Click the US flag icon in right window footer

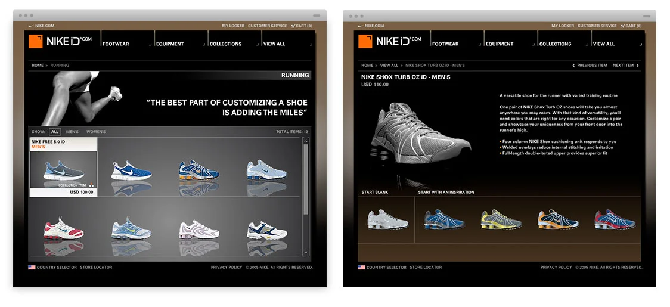[x=361, y=267]
